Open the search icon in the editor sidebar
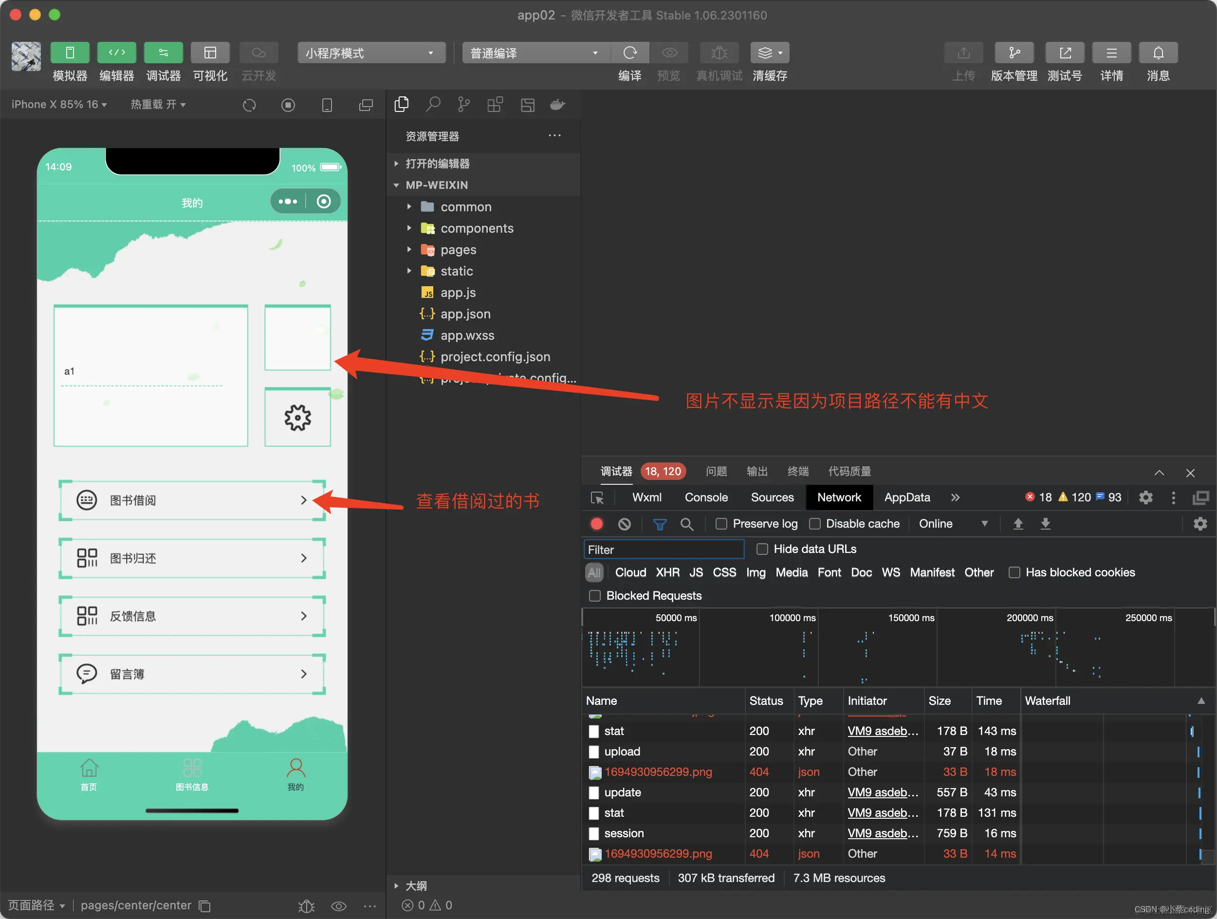1217x919 pixels. (433, 104)
